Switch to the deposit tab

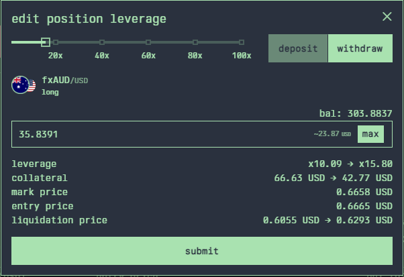coord(298,49)
